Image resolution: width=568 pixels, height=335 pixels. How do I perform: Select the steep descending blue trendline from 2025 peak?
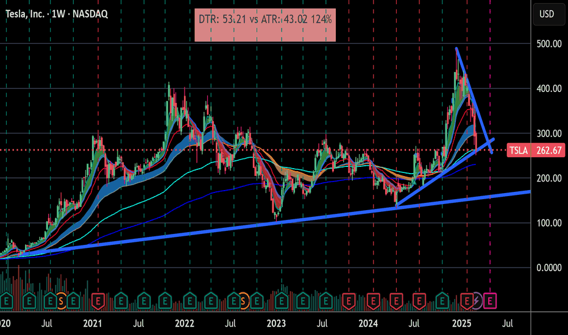(x=474, y=100)
